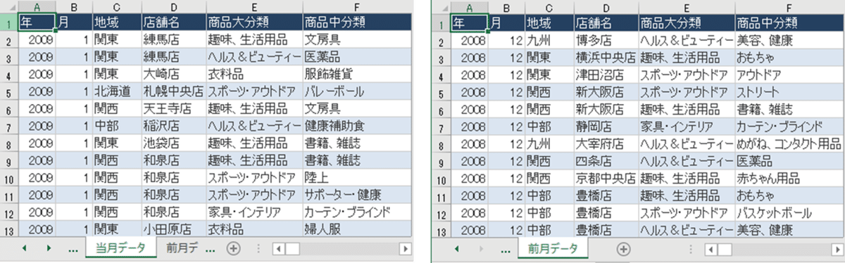Select row 2 header in right workbook
Image resolution: width=845 pixels, height=263 pixels.
coord(441,40)
